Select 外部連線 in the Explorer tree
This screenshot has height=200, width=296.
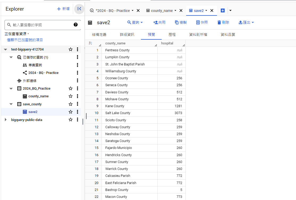point(30,81)
